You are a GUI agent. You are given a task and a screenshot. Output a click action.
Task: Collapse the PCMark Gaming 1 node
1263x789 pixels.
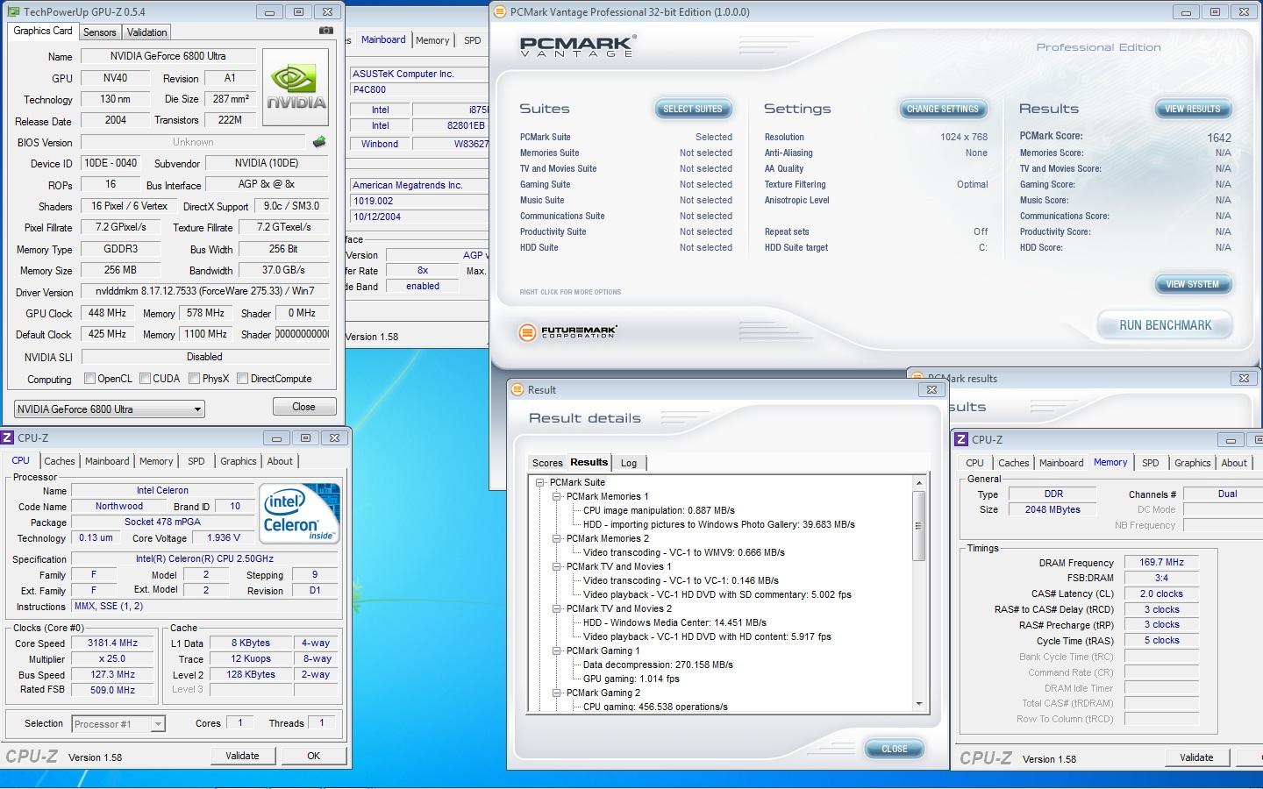pos(556,650)
